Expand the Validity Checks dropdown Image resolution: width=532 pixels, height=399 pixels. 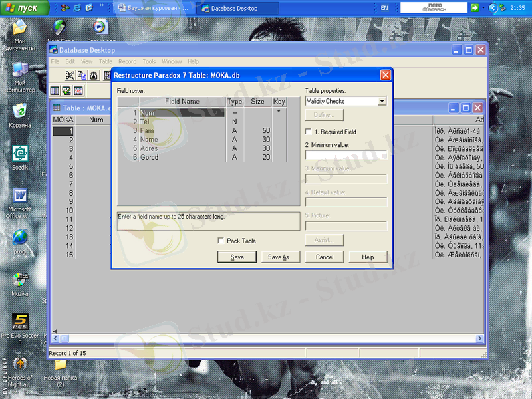pyautogui.click(x=382, y=102)
